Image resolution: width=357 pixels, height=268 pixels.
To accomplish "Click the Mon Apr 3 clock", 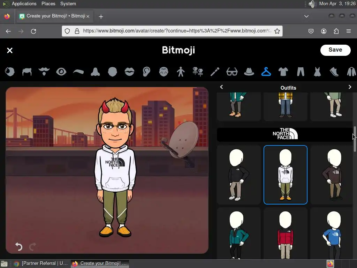I will coord(337,3).
